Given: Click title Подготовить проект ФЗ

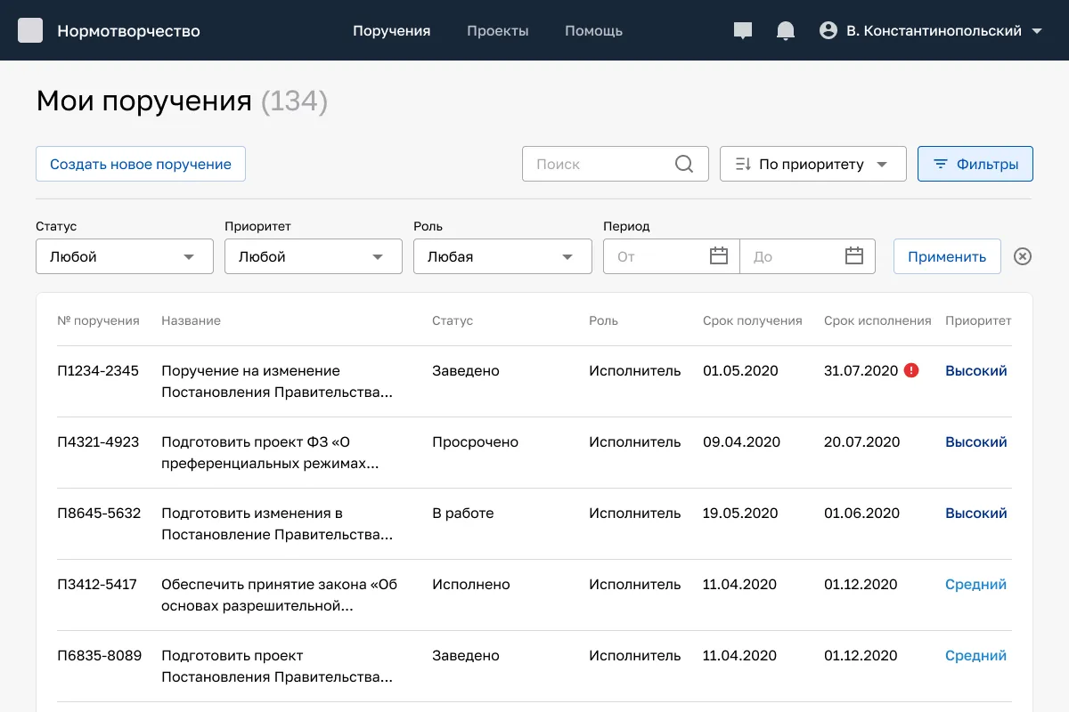Looking at the screenshot, I should [271, 452].
